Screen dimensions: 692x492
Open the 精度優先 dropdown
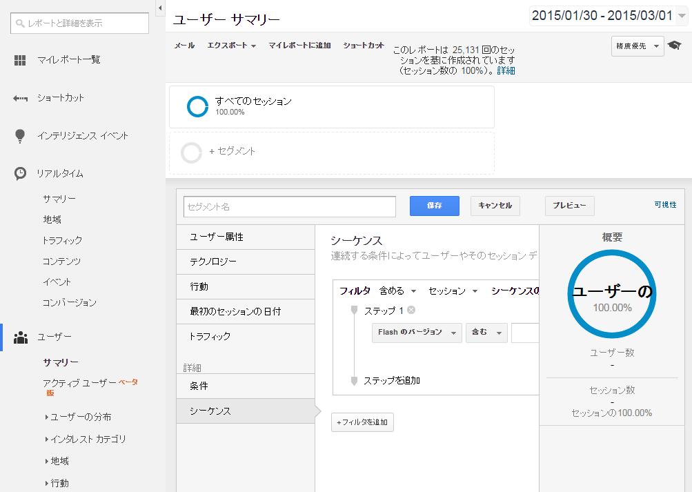[x=637, y=46]
